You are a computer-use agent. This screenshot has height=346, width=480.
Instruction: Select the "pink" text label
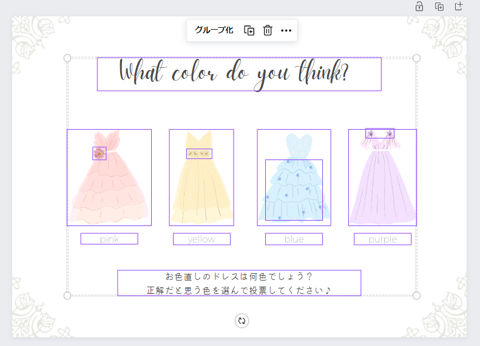point(109,239)
